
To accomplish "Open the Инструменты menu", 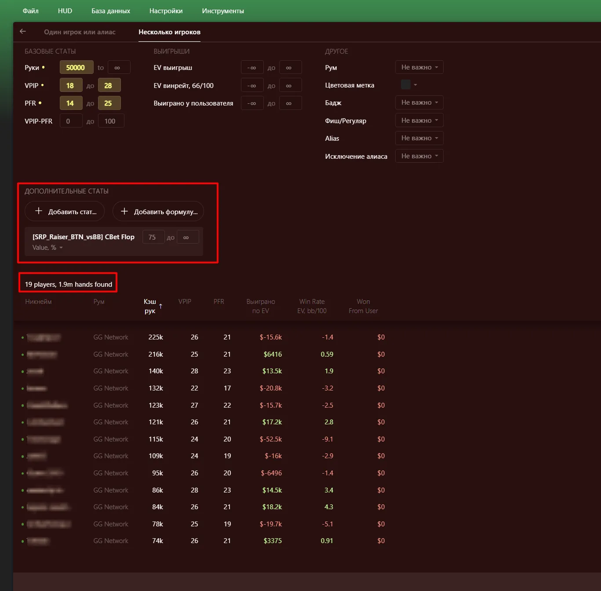I will point(223,11).
